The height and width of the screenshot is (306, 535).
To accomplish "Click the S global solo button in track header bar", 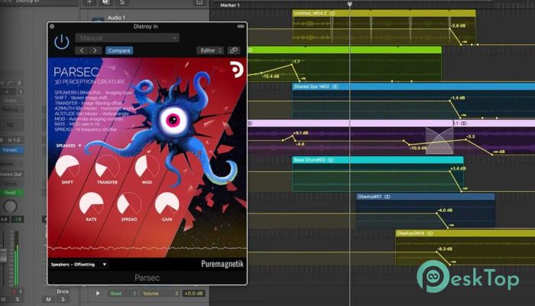I will click(122, 2).
